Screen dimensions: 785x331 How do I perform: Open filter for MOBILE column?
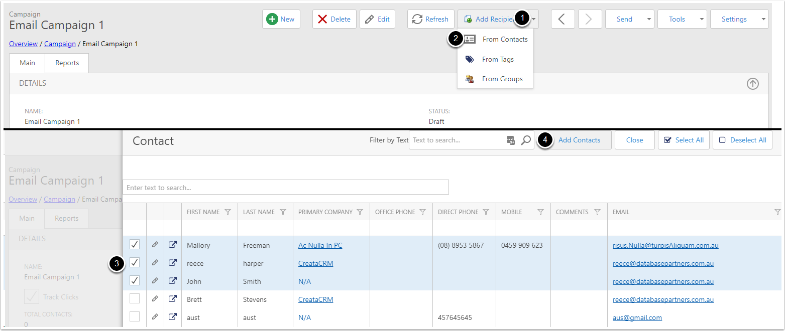(541, 212)
